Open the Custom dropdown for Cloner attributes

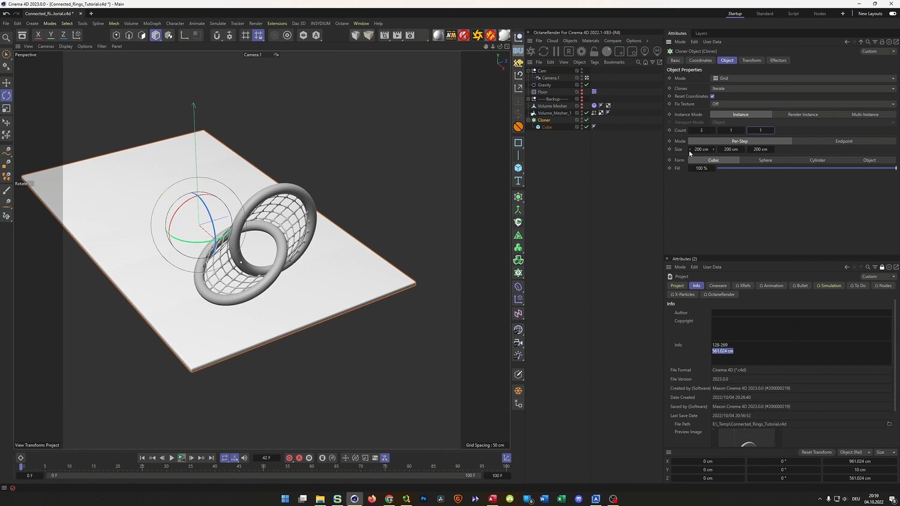click(x=878, y=52)
